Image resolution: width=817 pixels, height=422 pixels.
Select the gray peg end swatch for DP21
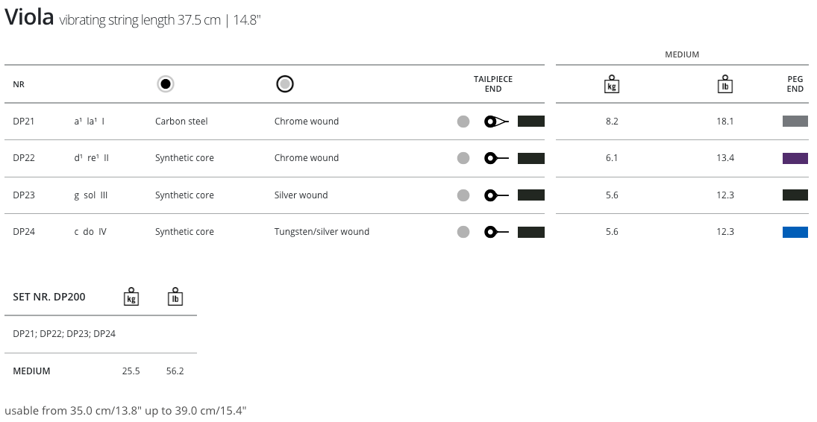pos(795,122)
